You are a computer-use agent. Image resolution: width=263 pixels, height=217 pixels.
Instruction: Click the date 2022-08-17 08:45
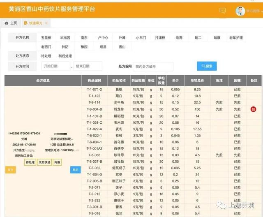point(24,145)
